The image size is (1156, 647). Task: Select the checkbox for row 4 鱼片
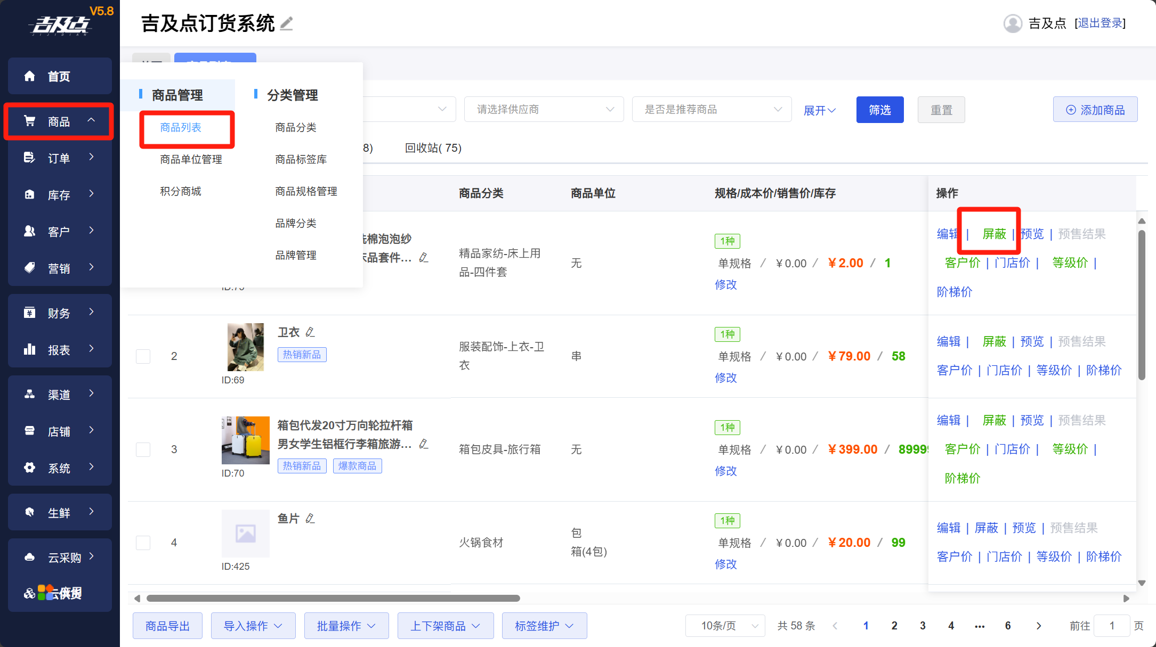click(x=143, y=543)
